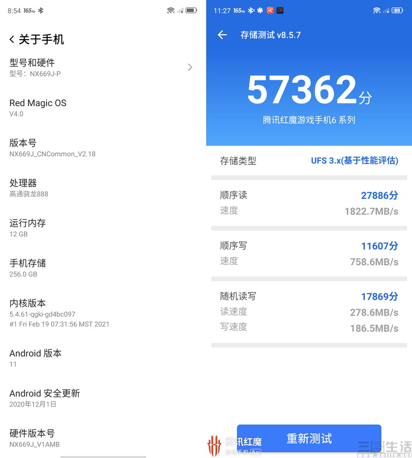Tap the Bluetooth icon in right status bar
Viewport: 412px width, 458px height.
coord(251,10)
